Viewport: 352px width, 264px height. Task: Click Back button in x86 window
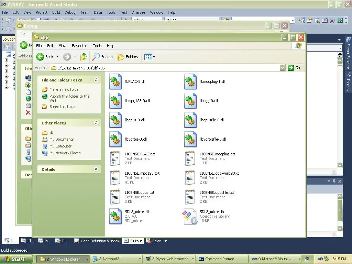click(45, 57)
